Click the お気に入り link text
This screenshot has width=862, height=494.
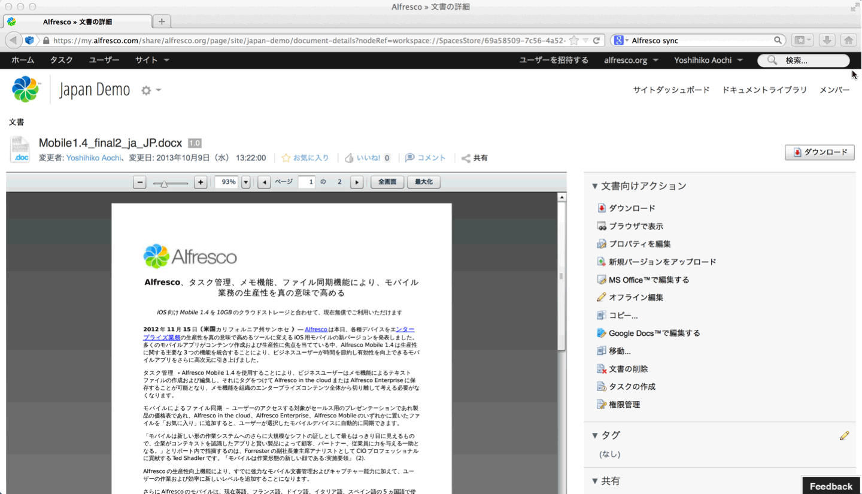(x=311, y=158)
